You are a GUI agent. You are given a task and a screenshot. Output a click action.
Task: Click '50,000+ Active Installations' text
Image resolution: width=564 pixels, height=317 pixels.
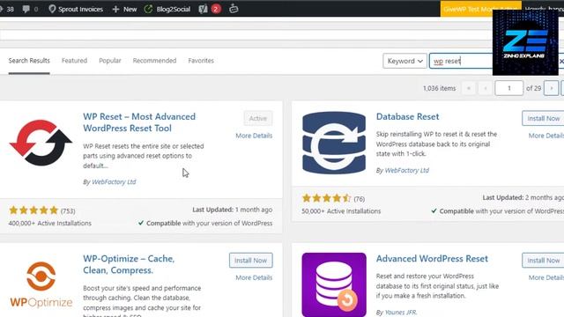341,211
